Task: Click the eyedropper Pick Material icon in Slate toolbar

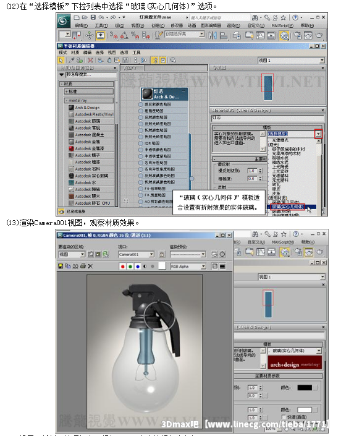Action: click(x=72, y=60)
